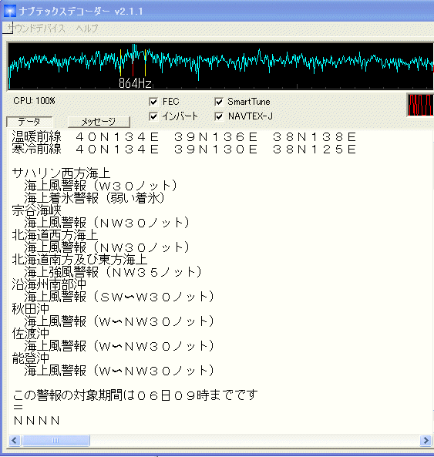
Task: Click the NNNN end-of-message line
Action: [37, 421]
